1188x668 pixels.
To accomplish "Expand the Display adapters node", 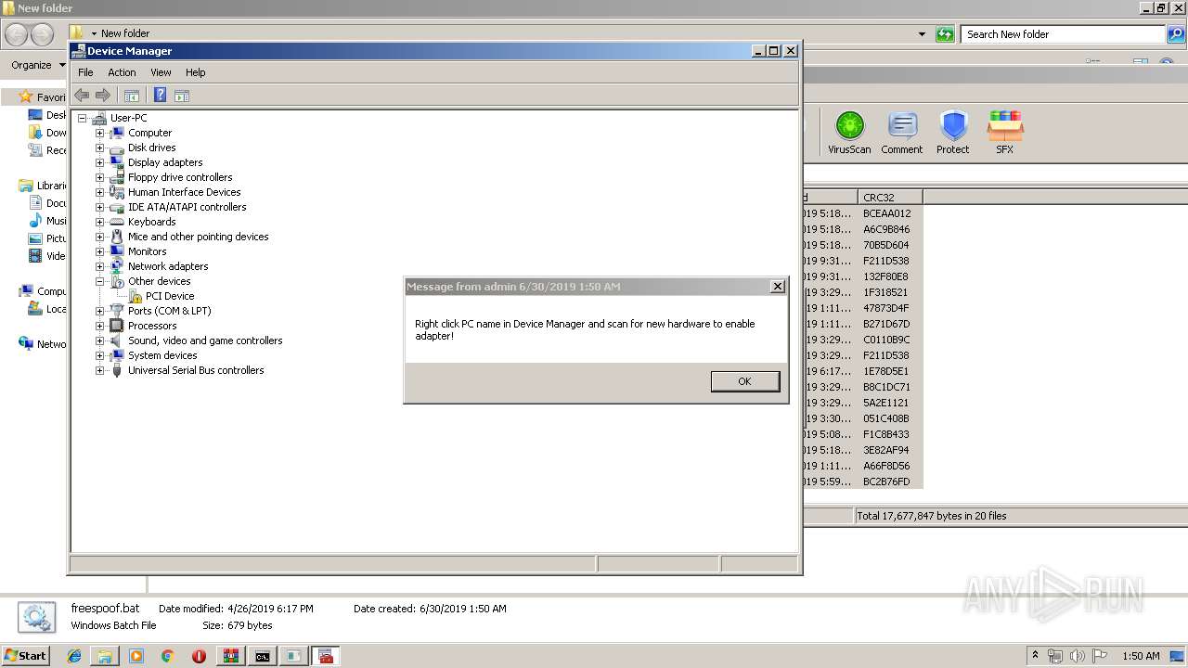I will pyautogui.click(x=99, y=162).
